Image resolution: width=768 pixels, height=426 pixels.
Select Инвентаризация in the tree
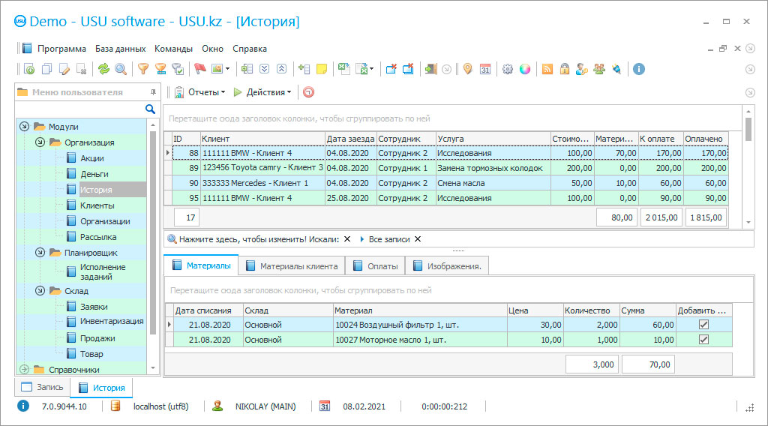[112, 321]
